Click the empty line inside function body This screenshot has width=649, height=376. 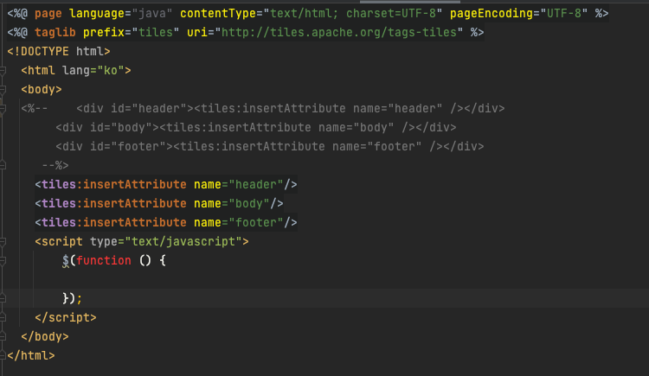(x=324, y=279)
